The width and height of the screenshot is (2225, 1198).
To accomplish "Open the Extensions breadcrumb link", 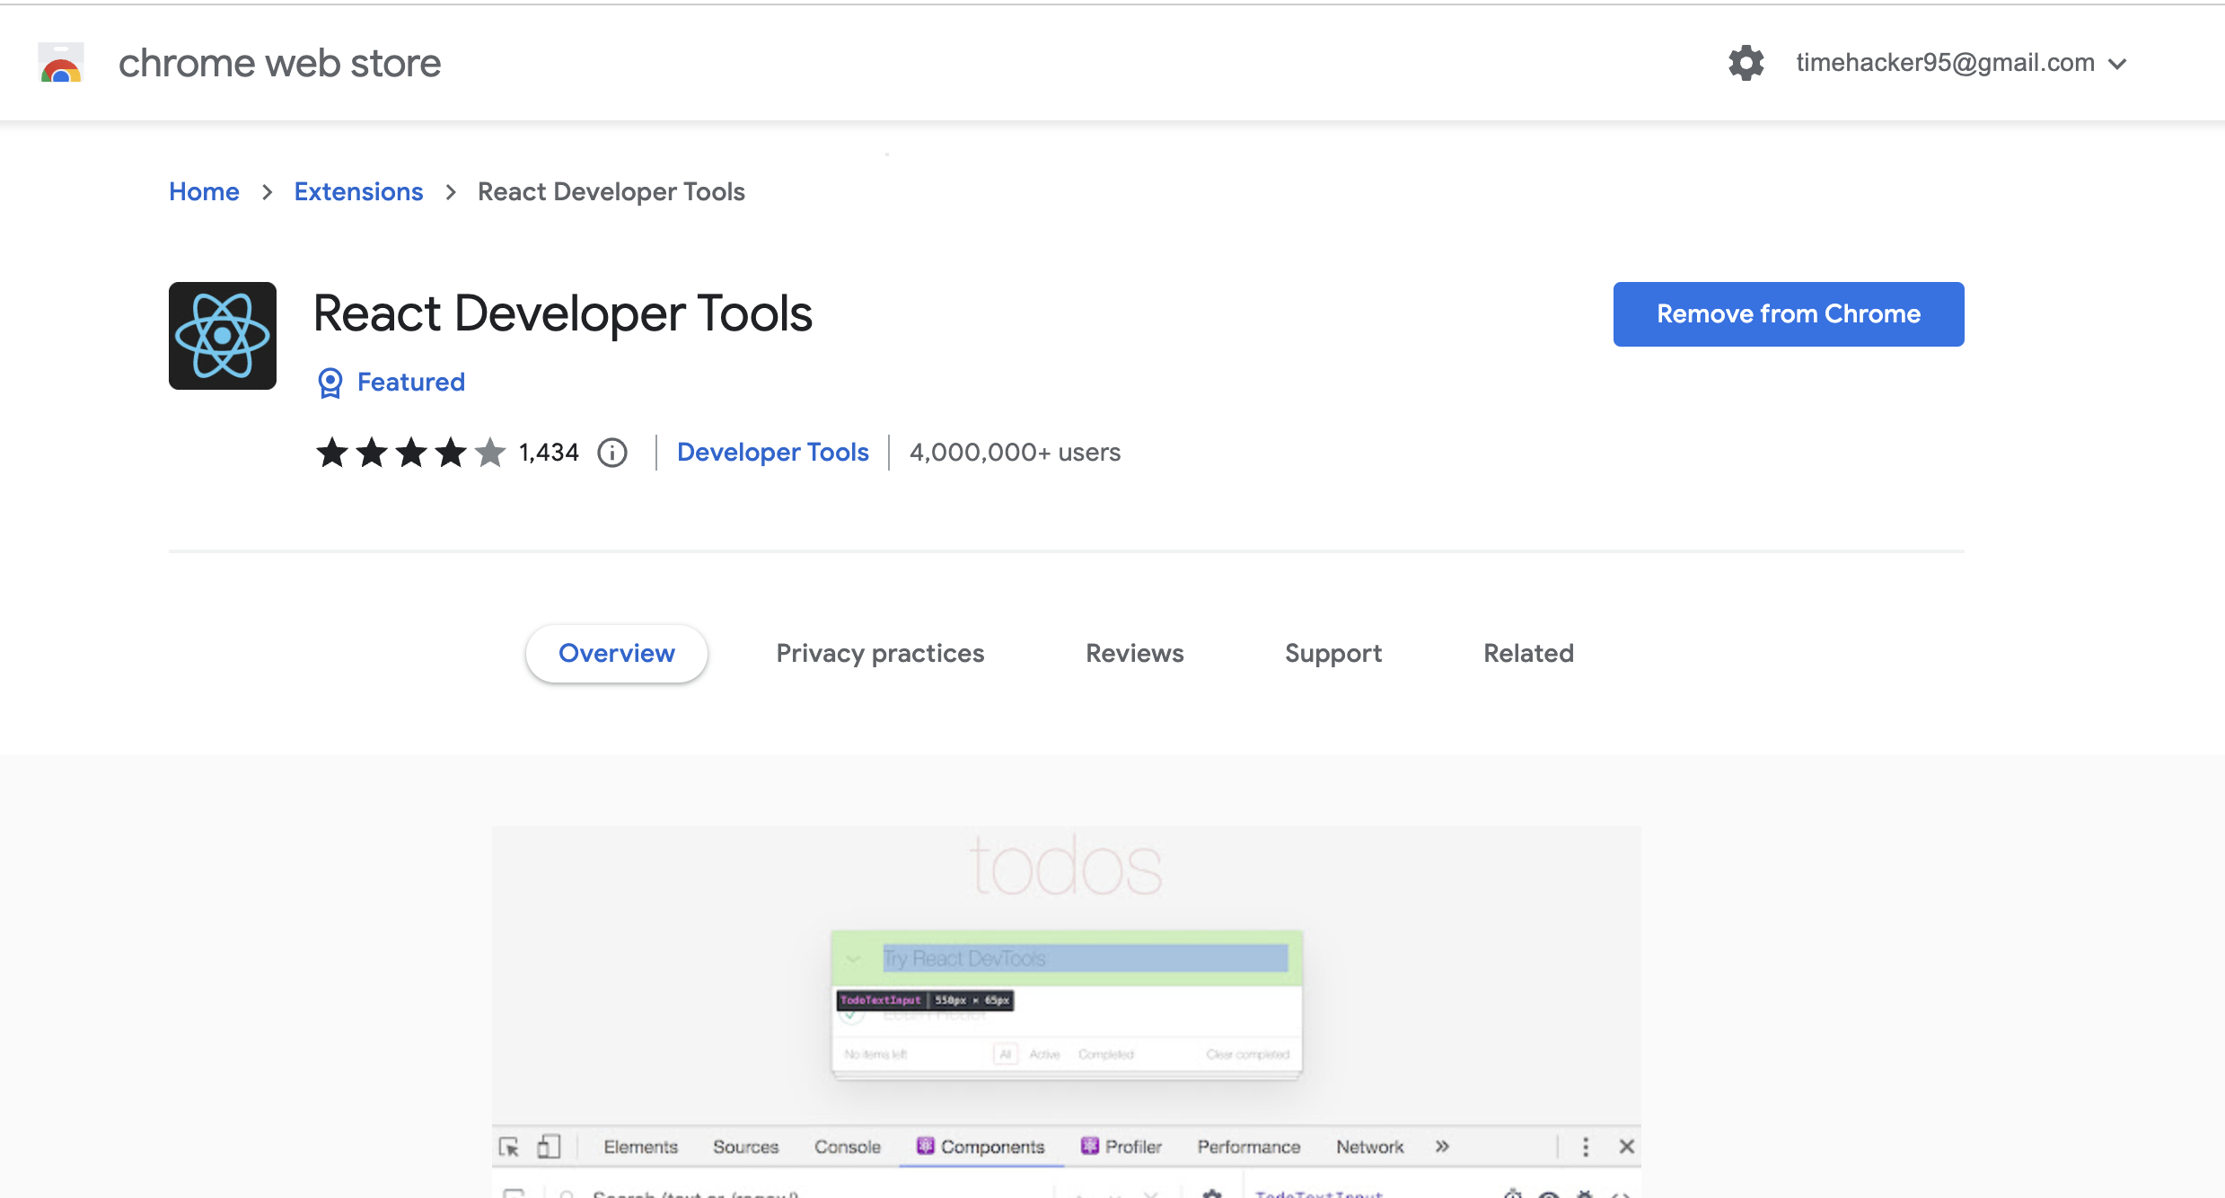I will point(358,191).
